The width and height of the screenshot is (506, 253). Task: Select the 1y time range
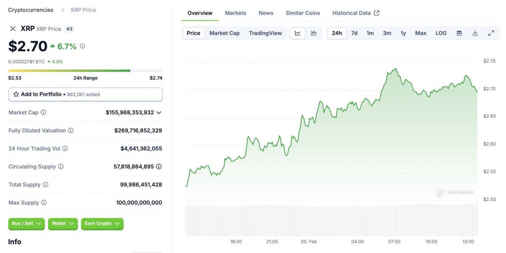pos(403,33)
